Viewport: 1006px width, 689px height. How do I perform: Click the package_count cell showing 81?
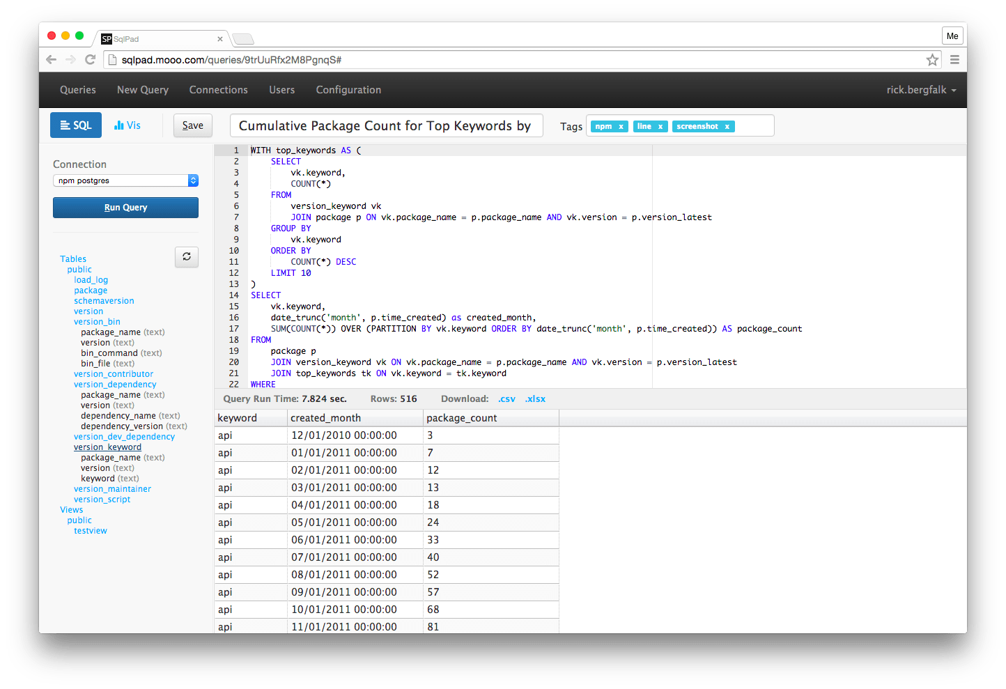click(491, 626)
